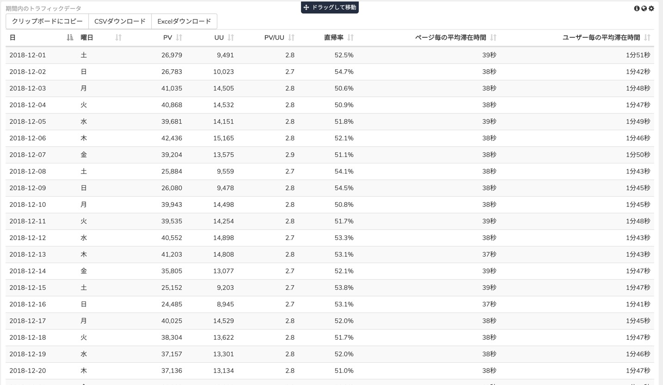Click 1分41秒 user stay time

click(638, 304)
